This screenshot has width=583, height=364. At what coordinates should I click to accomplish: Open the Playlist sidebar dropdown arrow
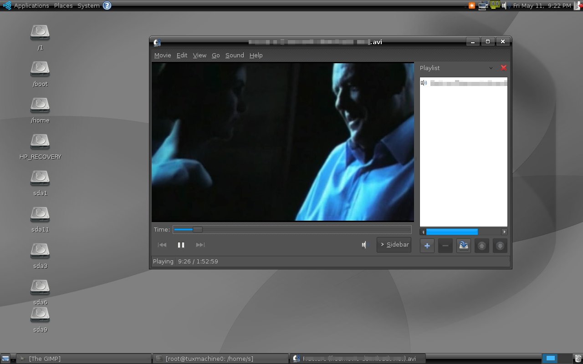pyautogui.click(x=491, y=68)
